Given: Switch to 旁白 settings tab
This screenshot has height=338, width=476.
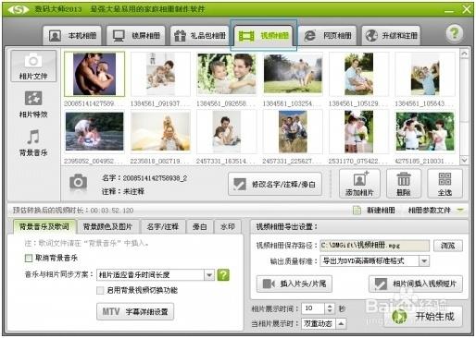Looking at the screenshot, I should 200,227.
